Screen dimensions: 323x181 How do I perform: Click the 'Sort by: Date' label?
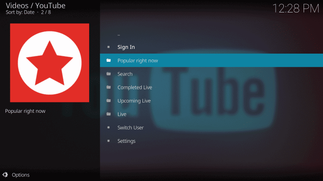(20, 12)
